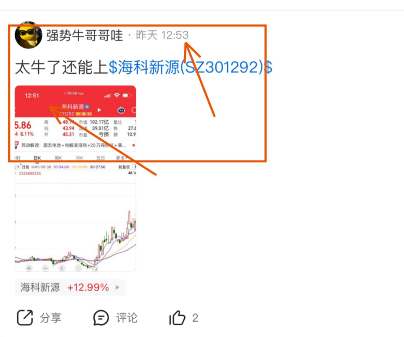Open the 前复权 adjustment dropdown
404x337 pixels.
click(124, 167)
